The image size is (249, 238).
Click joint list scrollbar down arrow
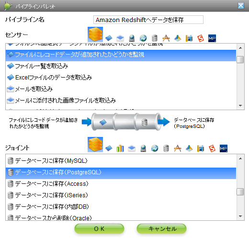point(240,216)
